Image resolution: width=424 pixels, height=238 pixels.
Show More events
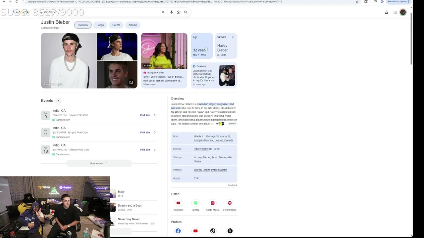(99, 163)
